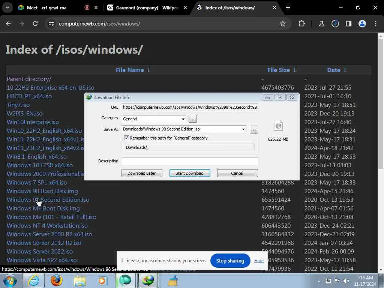The image size is (384, 288).
Task: Open the Extensions puzzle icon
Action: (x=302, y=24)
